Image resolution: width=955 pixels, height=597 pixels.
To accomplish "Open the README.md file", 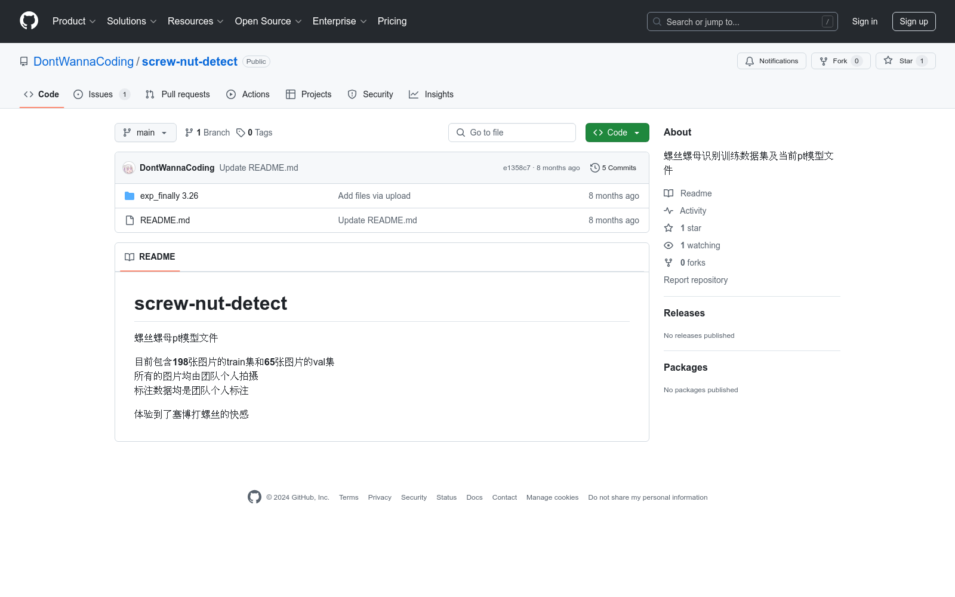I will 165,220.
